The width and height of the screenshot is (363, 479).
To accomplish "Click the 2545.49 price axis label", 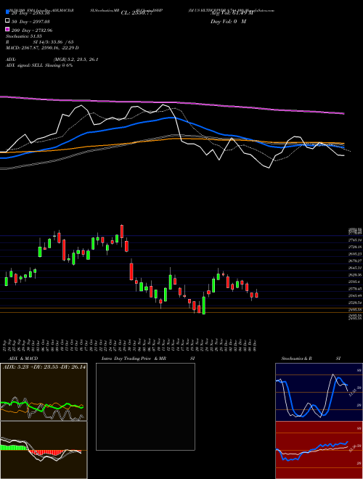I will click(x=355, y=296).
